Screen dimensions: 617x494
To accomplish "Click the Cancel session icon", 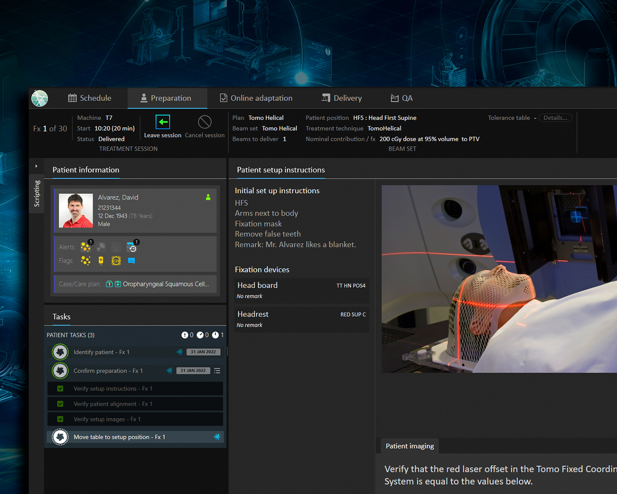I will 204,122.
